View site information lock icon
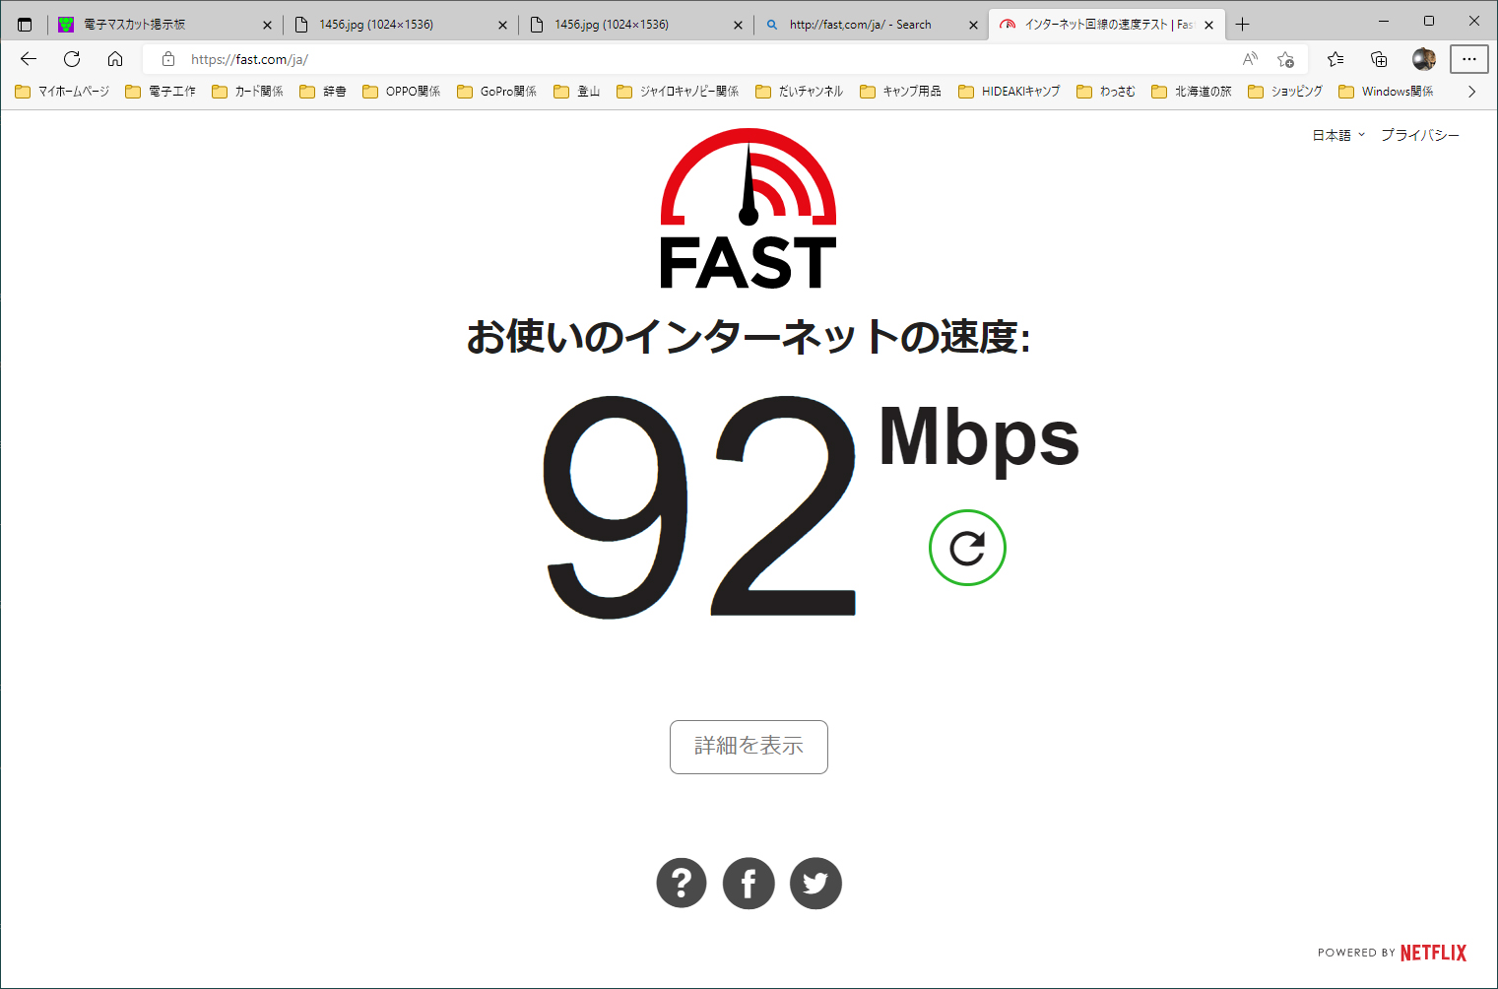1498x989 pixels. pyautogui.click(x=168, y=59)
